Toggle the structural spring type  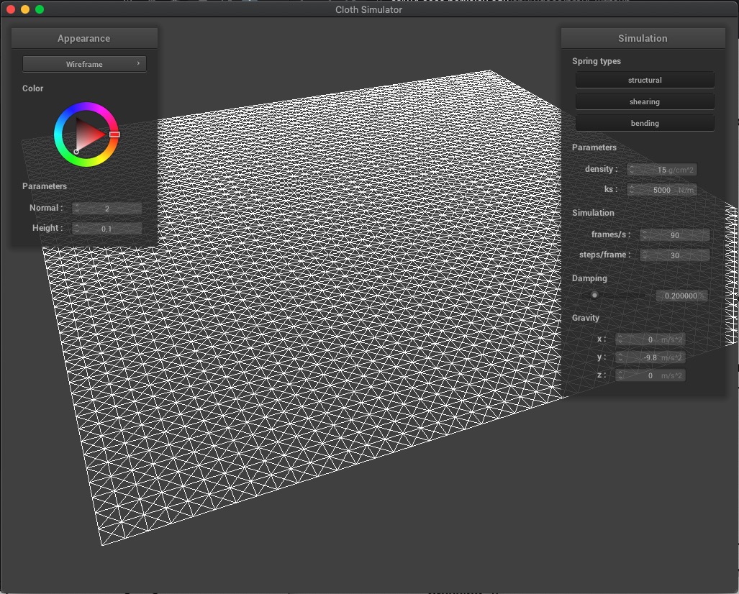click(644, 80)
